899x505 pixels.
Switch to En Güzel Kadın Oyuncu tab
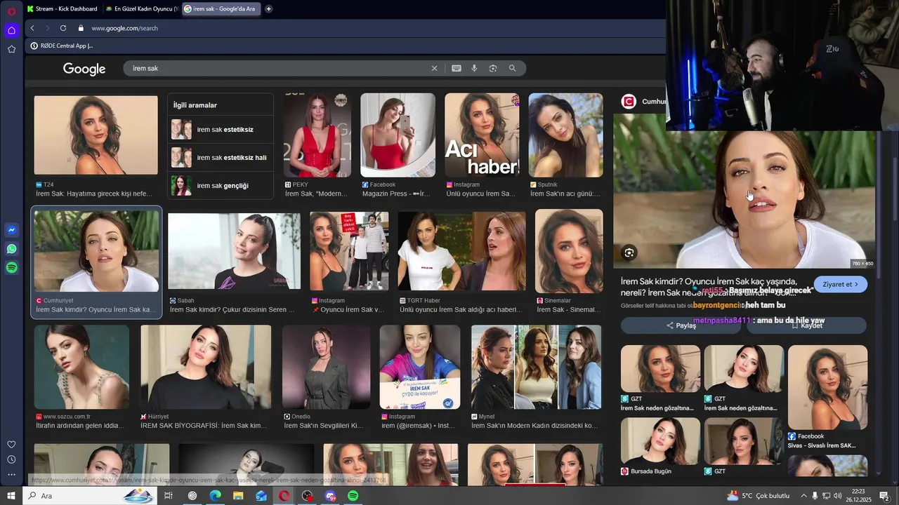pyautogui.click(x=141, y=8)
